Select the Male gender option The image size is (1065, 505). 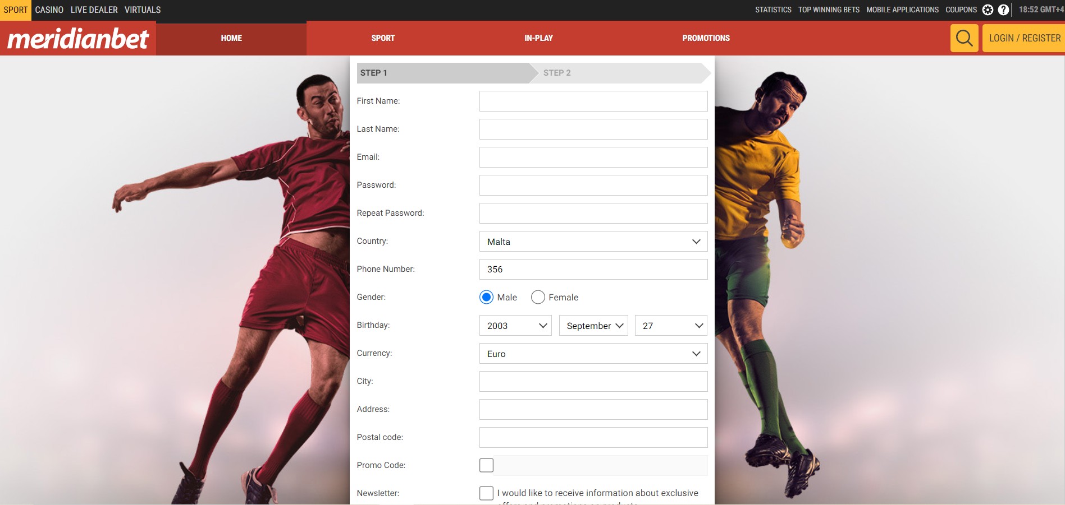486,297
